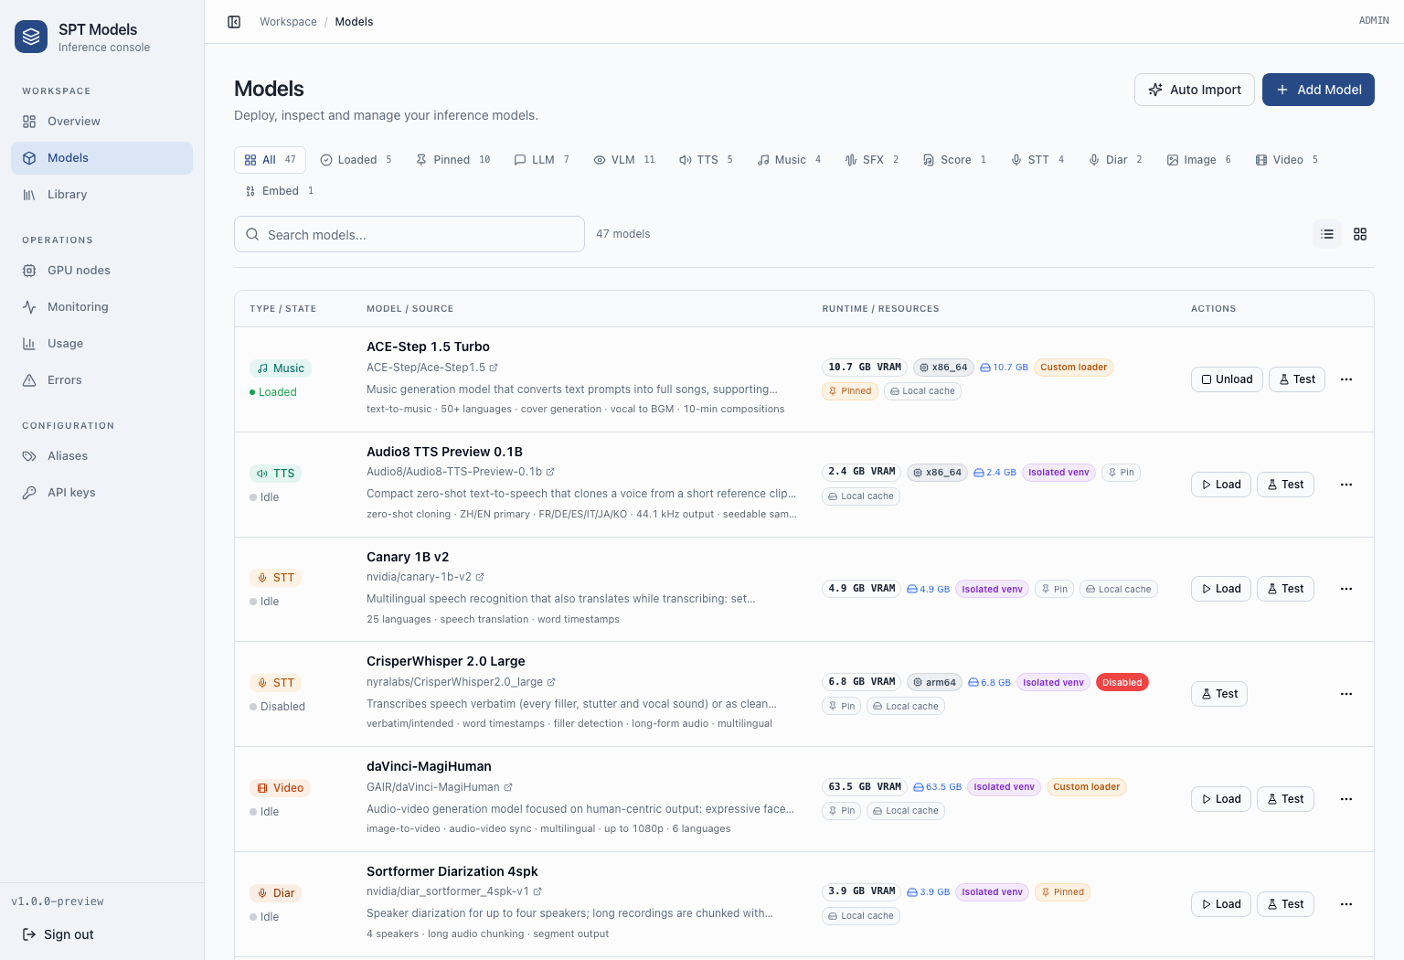Select the TTS filter tab
The image size is (1404, 960).
coord(706,160)
